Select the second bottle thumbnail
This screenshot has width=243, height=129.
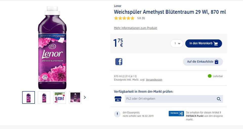point(44,97)
